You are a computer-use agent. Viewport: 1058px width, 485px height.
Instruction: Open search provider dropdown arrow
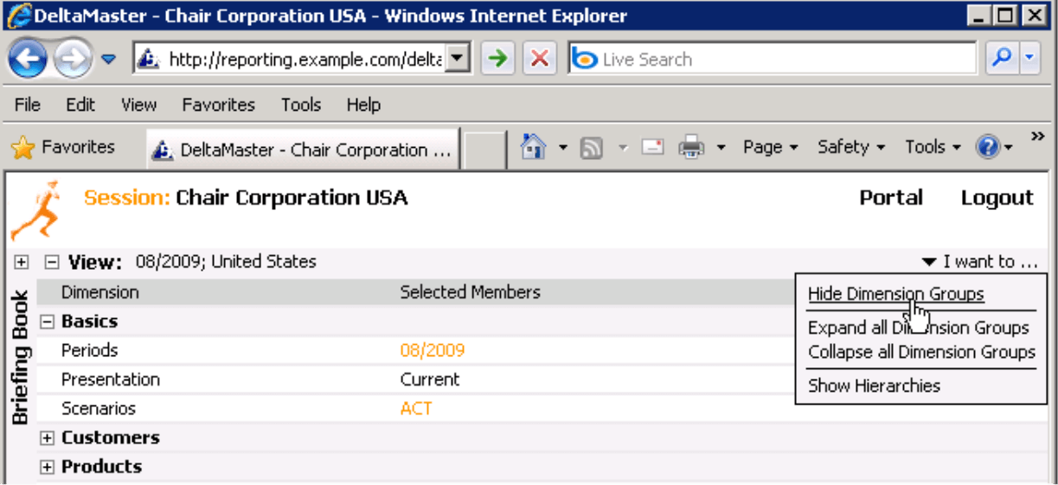tap(1029, 60)
